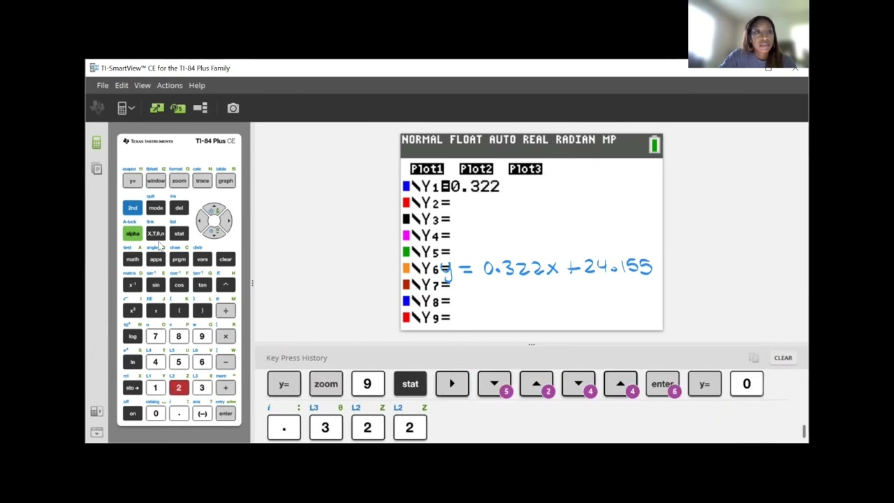Open the documents sidebar panel icon

[96, 169]
